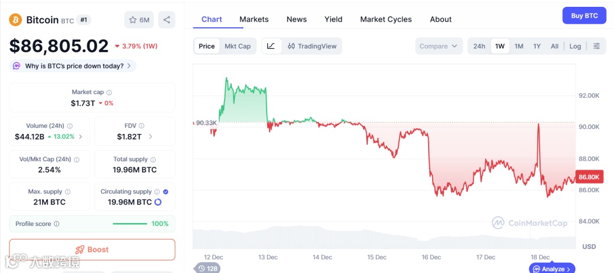
Task: Open "Why is BTC's price down today?" link
Action: pos(73,66)
